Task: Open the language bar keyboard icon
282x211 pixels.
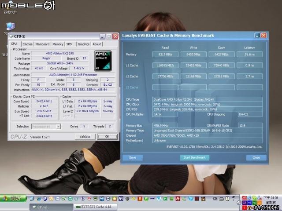Action: click(x=222, y=199)
